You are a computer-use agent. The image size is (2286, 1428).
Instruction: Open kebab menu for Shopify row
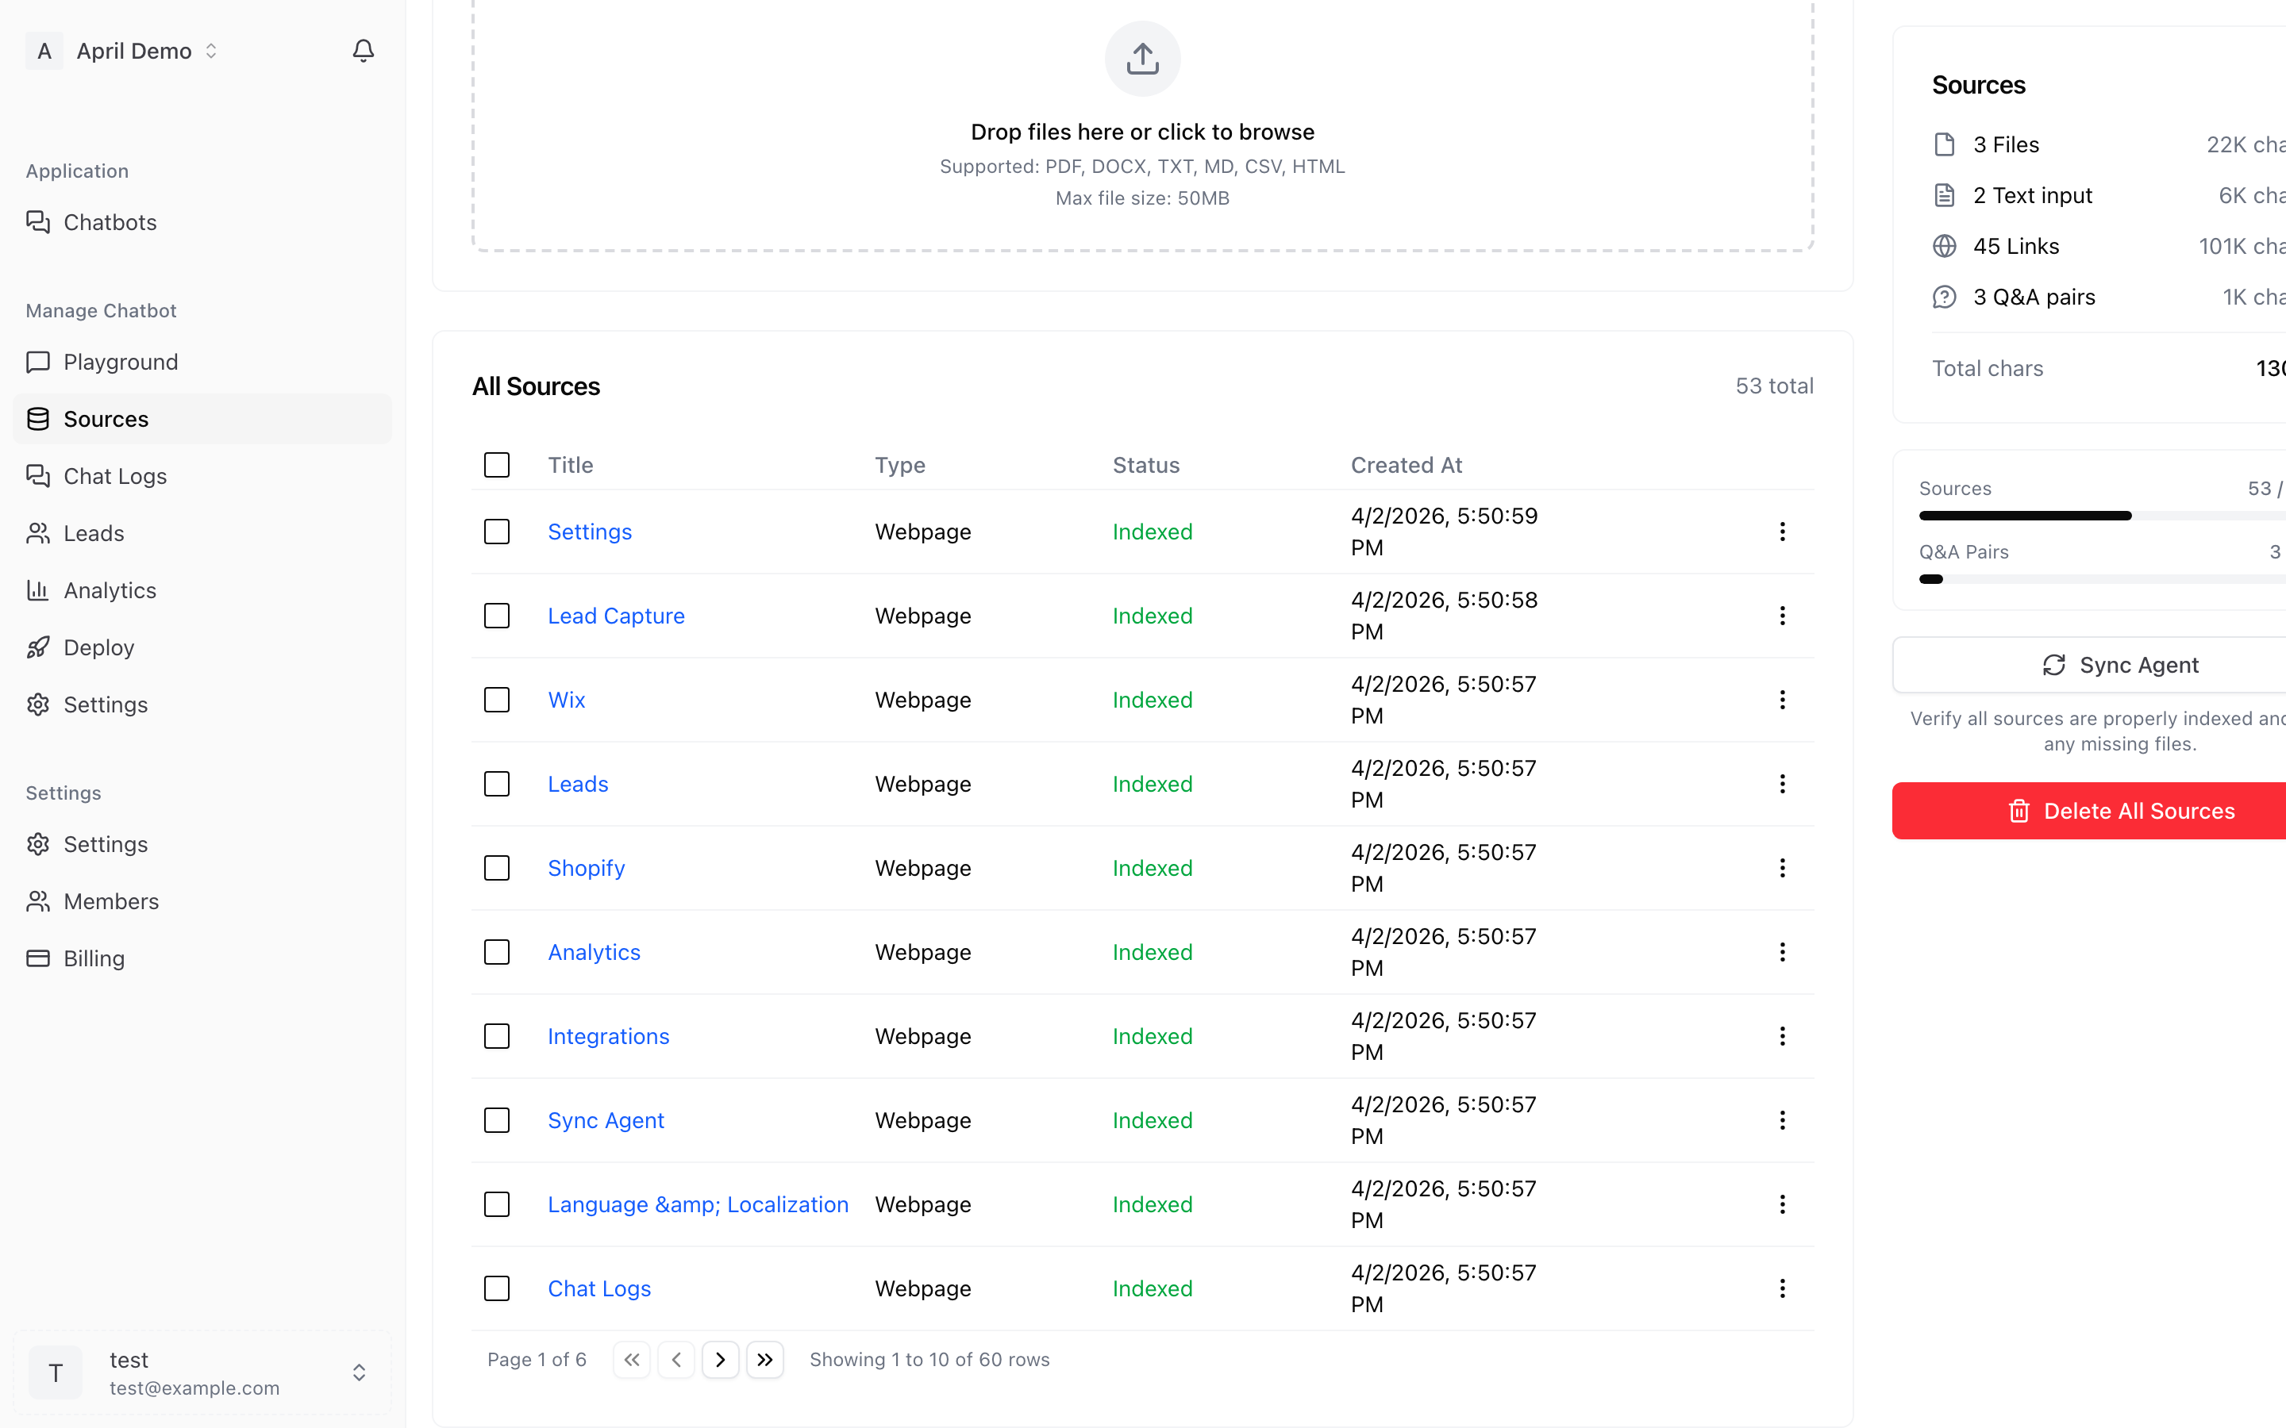click(x=1781, y=868)
